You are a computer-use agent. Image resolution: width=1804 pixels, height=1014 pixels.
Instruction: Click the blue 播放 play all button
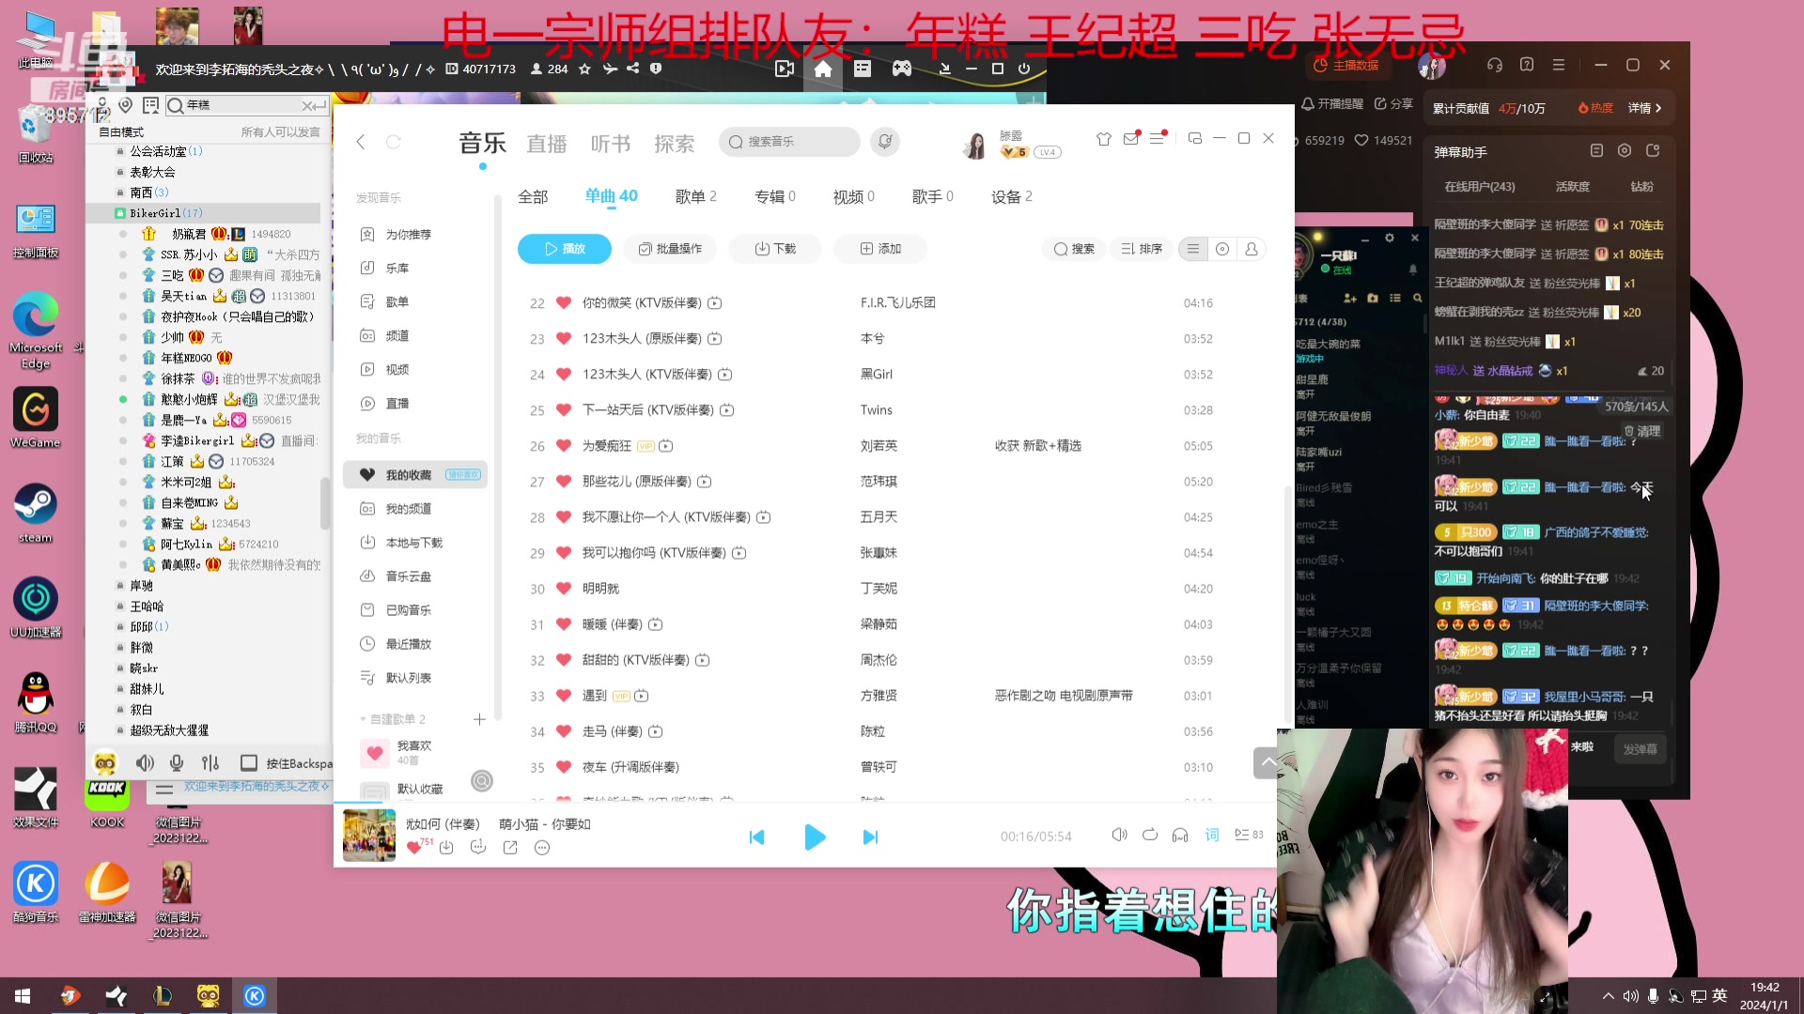tap(564, 249)
